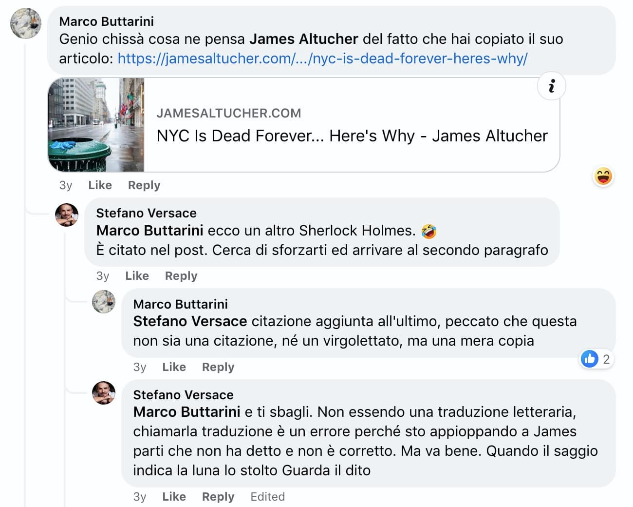Show edit history via Edited label

point(267,497)
